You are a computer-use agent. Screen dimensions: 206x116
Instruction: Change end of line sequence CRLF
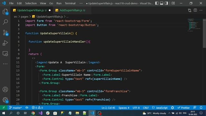(x=146, y=108)
